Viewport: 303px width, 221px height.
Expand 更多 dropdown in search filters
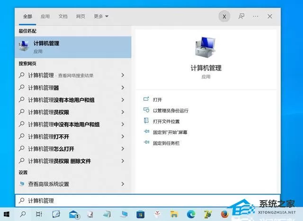point(101,17)
